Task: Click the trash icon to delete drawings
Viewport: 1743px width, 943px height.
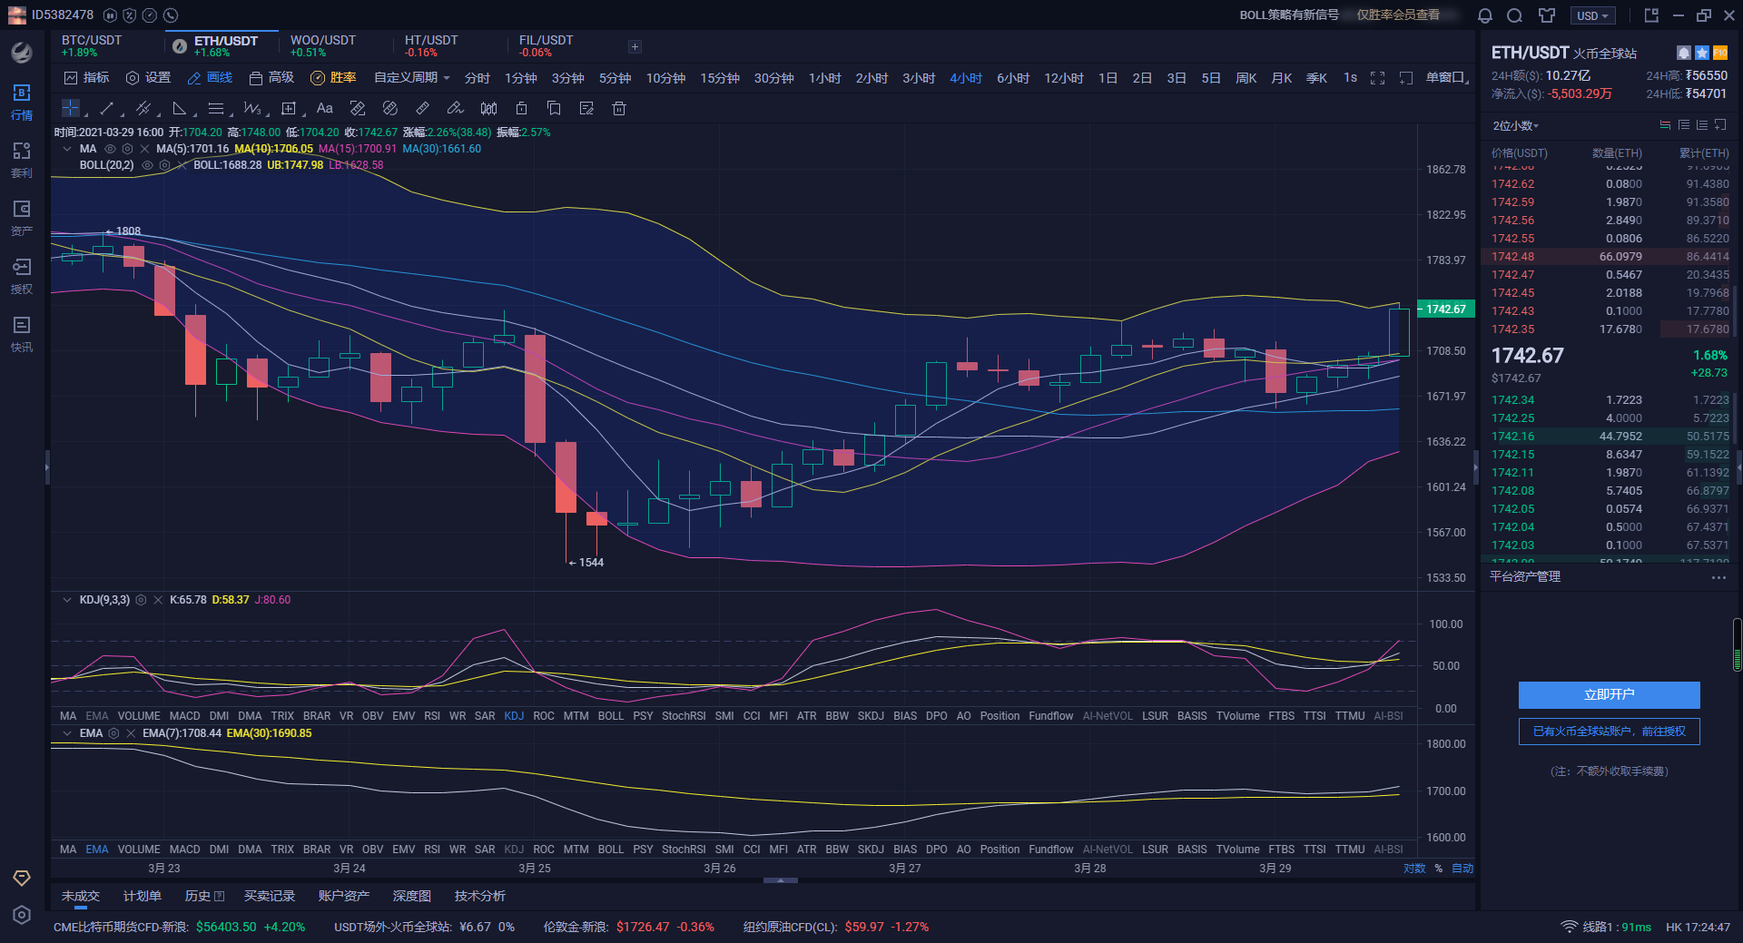Action: click(619, 109)
